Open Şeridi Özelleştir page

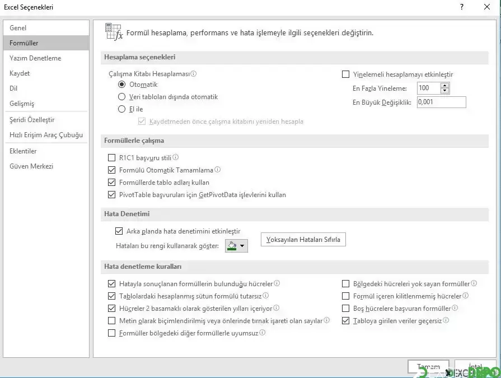pyautogui.click(x=46, y=120)
